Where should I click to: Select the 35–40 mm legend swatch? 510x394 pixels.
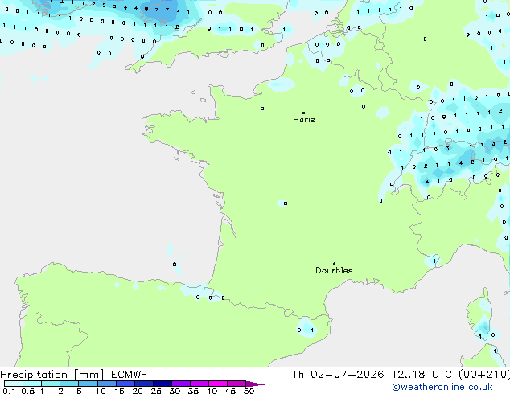coord(199,384)
